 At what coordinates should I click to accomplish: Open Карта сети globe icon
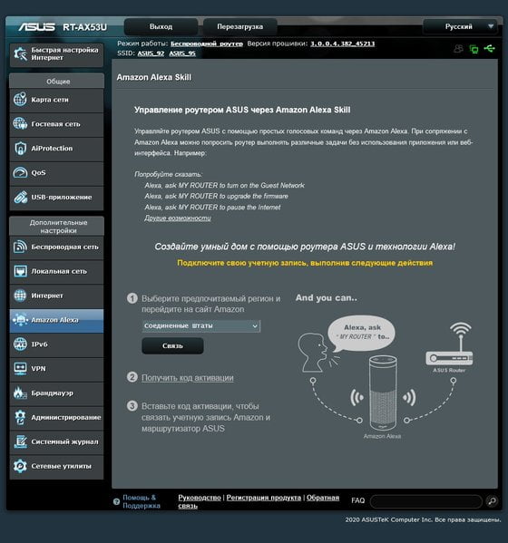[20, 100]
